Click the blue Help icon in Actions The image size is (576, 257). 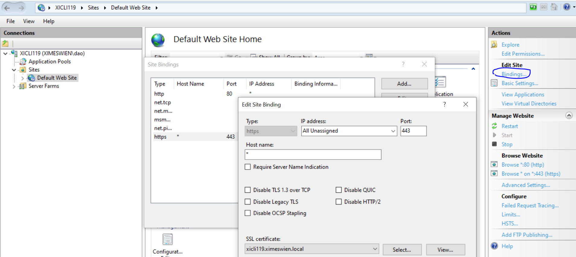[494, 246]
